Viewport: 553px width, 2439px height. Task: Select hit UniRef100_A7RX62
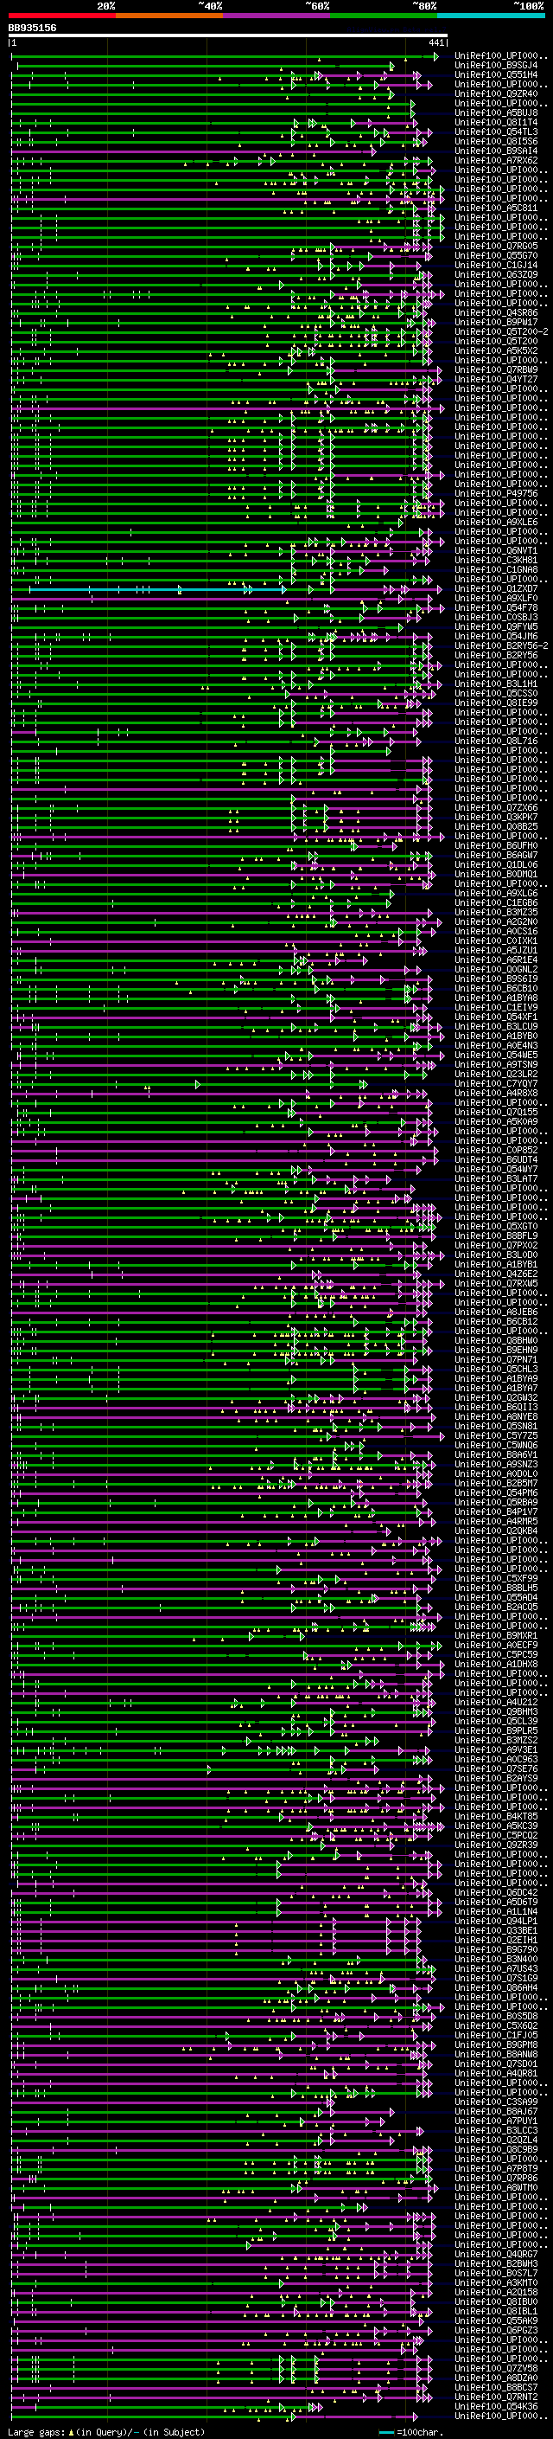pos(496,160)
